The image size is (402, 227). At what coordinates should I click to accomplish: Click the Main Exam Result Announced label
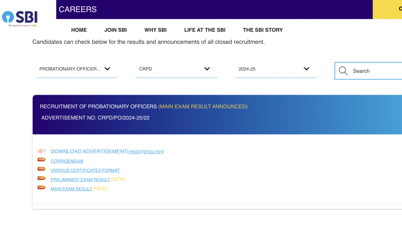click(203, 106)
